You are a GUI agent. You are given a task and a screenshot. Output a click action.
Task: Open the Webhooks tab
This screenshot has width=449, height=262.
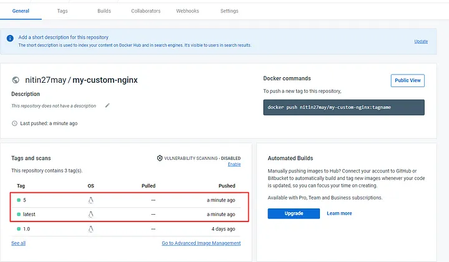tap(188, 11)
